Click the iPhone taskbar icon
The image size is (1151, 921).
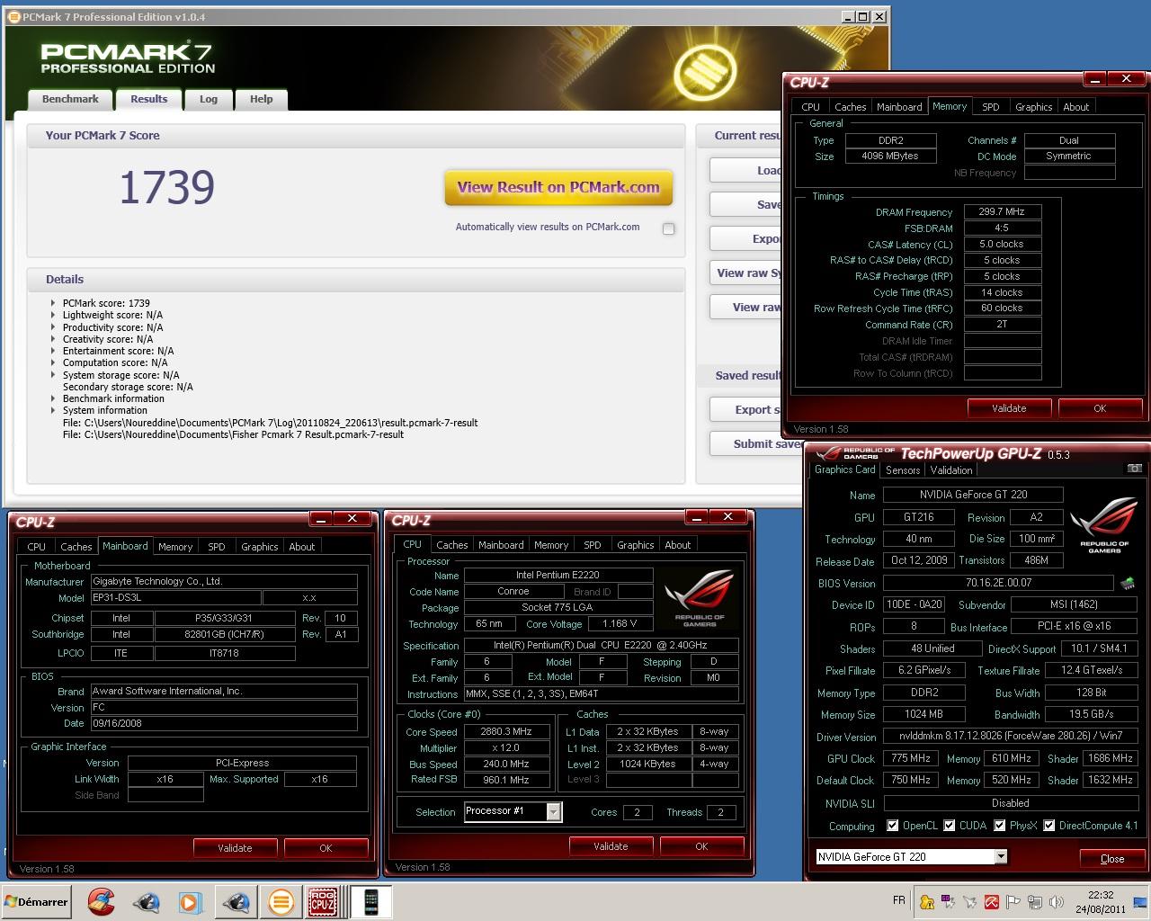click(370, 902)
